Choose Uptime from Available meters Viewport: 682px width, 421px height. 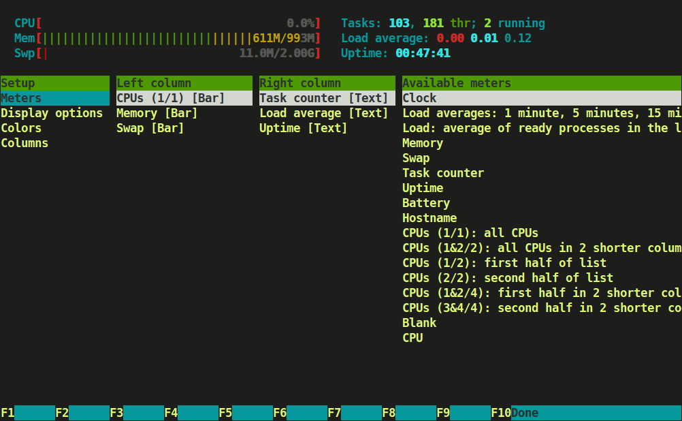[x=423, y=187]
